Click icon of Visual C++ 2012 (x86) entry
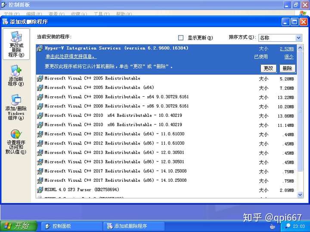This screenshot has width=310, height=232. [x=40, y=143]
